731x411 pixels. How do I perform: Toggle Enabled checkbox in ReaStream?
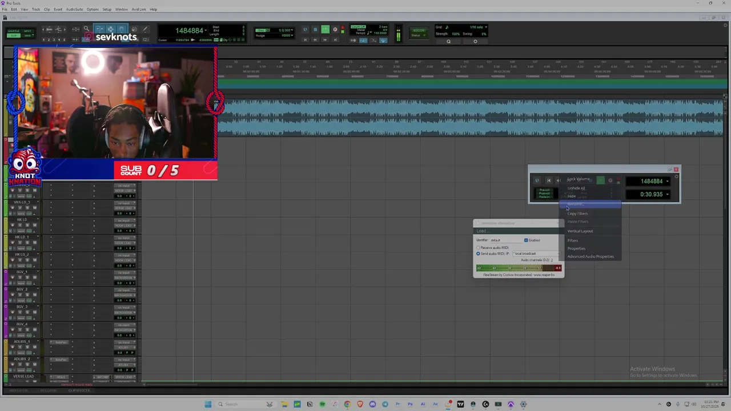[526, 240]
